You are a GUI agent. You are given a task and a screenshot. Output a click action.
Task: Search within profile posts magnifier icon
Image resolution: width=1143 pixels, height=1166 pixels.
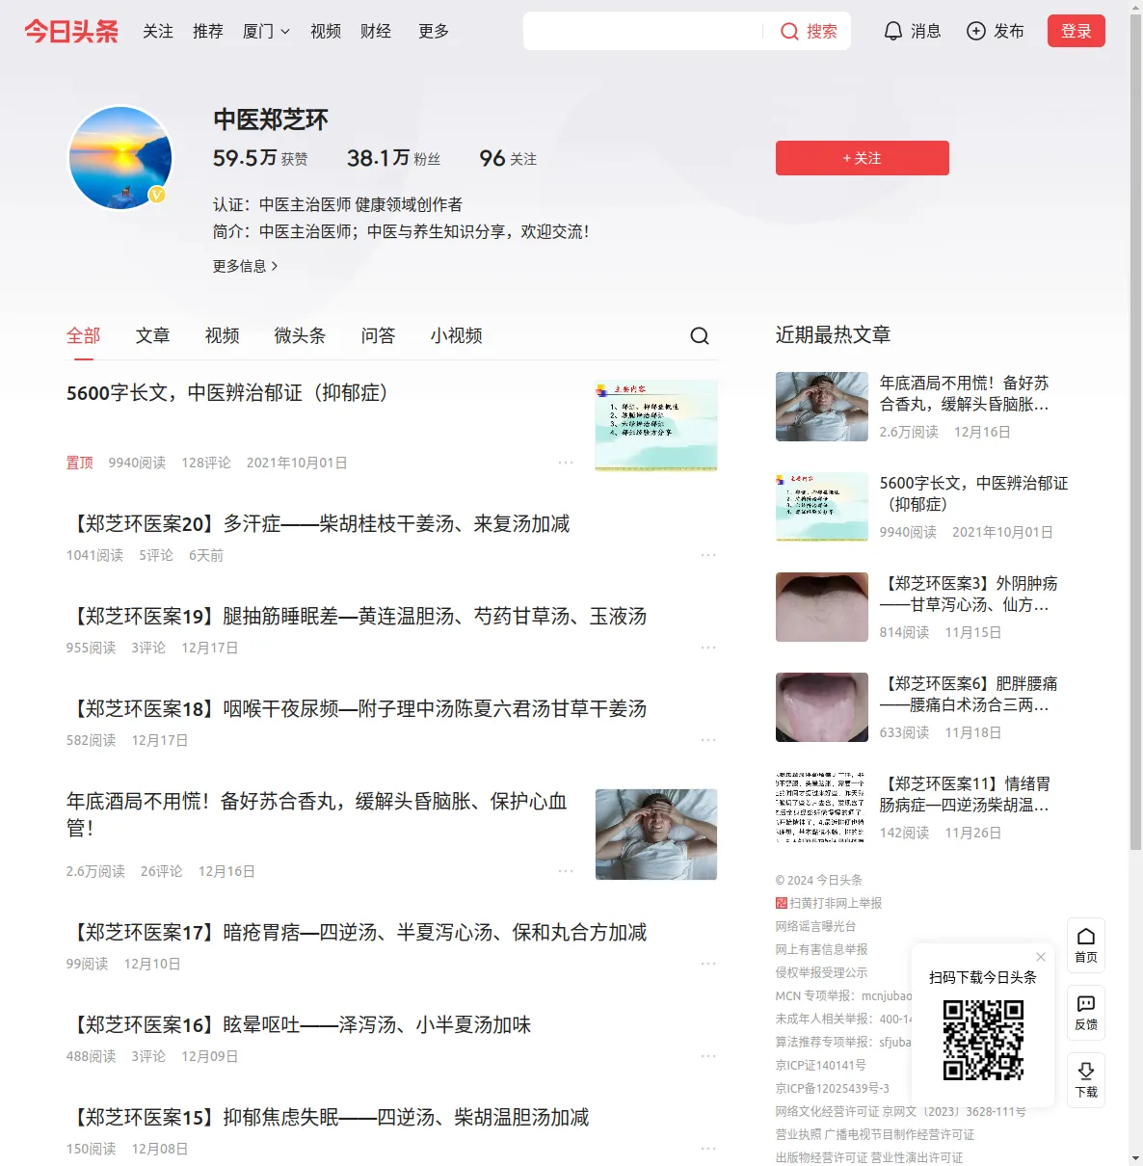tap(700, 335)
